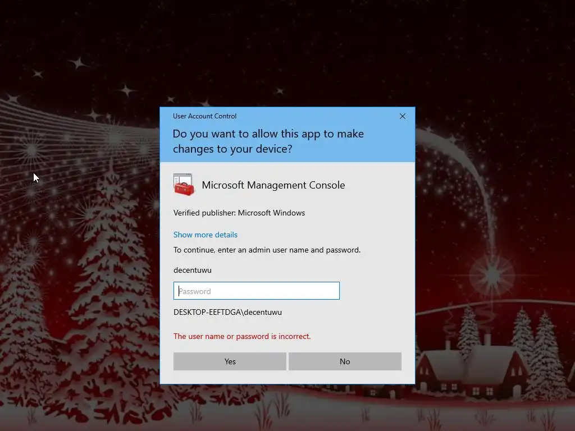Focus the Password input field

[x=256, y=291]
